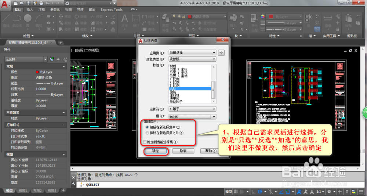This screenshot has height=196, width=367.
Task: Toggle object snap square icon in status bar
Action: tap(287, 191)
